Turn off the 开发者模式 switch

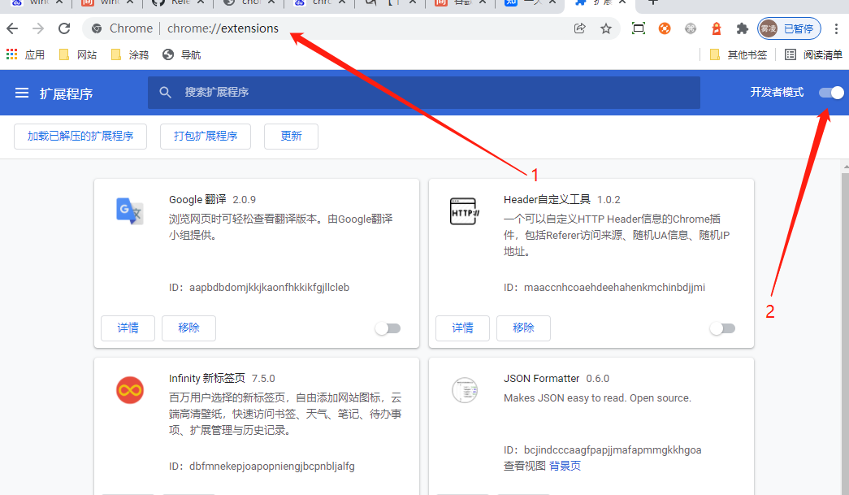(x=831, y=93)
